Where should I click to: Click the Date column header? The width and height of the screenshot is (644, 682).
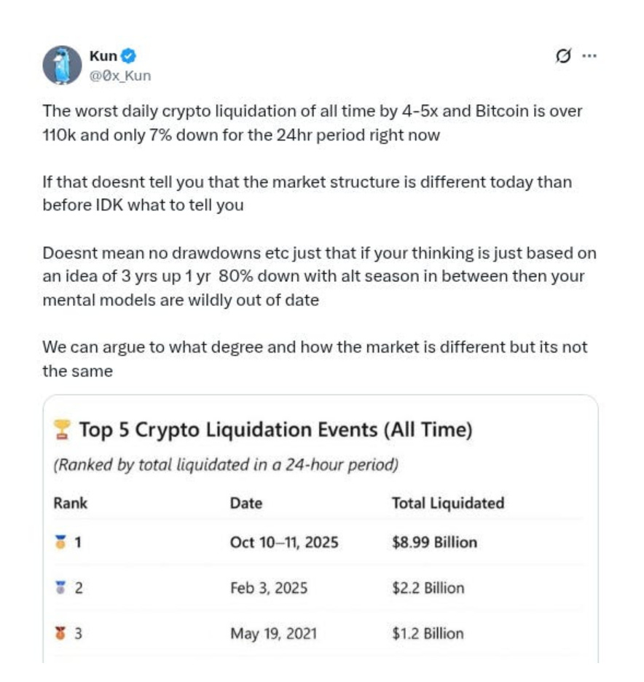point(246,503)
